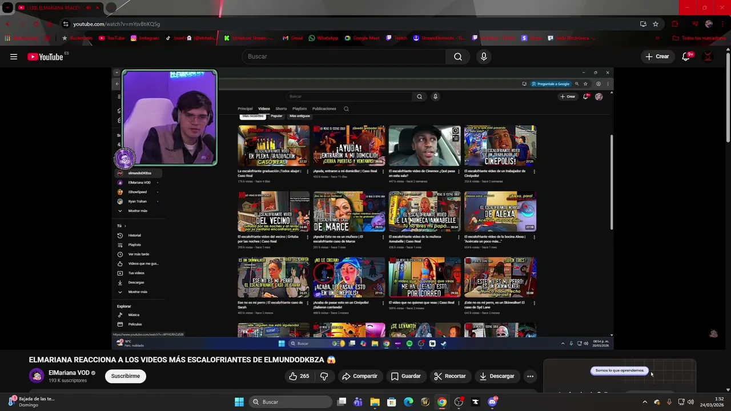Save video with Guardar button
The image size is (731, 411).
pos(406,376)
